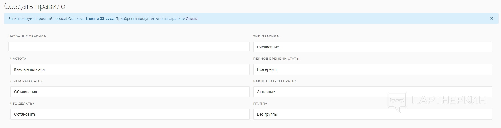The width and height of the screenshot is (501, 128).
Task: Click the Тип правила field label
Action: click(266, 36)
